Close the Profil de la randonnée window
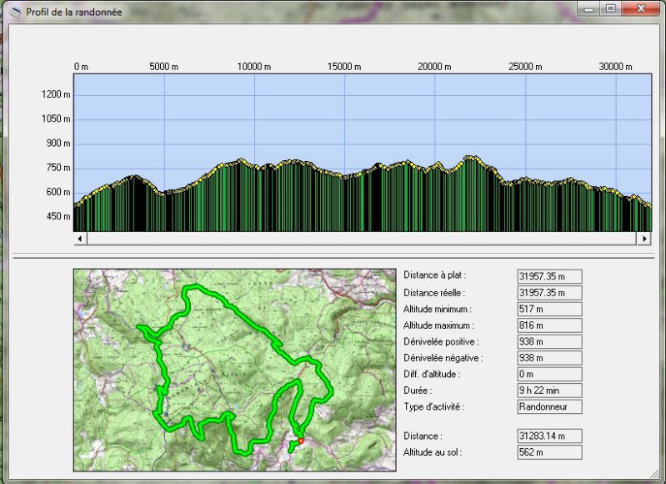666x484 pixels. point(640,9)
